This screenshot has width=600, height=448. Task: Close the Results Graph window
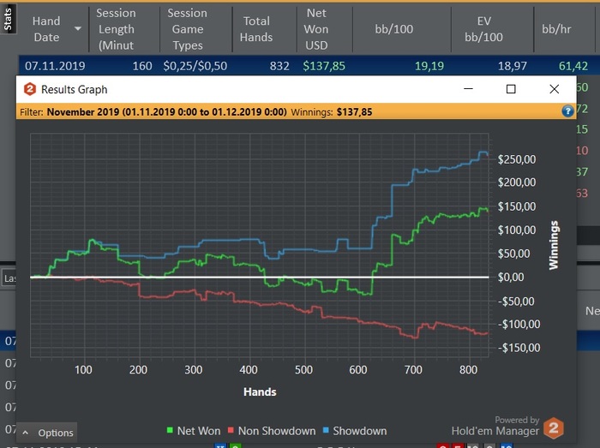click(554, 89)
